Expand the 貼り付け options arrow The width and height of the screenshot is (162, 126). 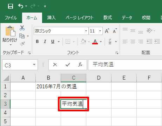(11, 45)
